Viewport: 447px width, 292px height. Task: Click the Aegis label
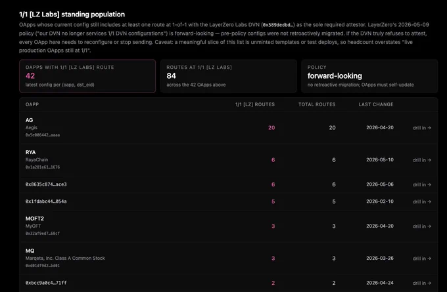pos(32,127)
